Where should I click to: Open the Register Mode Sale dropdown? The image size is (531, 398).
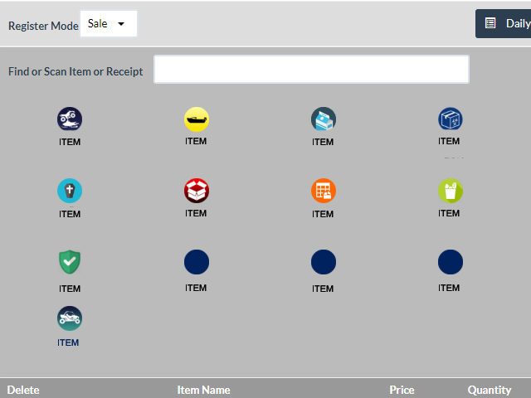click(109, 24)
